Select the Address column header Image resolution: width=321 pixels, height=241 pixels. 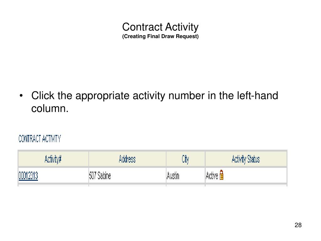coord(127,159)
